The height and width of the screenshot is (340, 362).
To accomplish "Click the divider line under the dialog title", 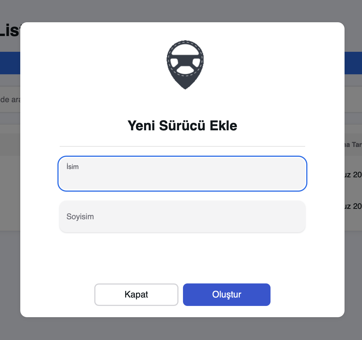I will click(x=182, y=146).
